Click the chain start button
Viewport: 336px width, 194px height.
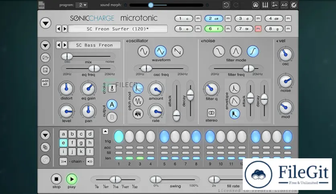[64, 162]
